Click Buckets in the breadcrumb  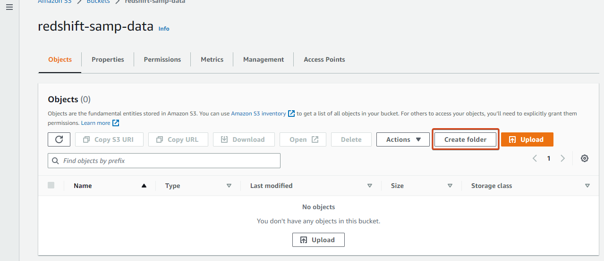98,1
